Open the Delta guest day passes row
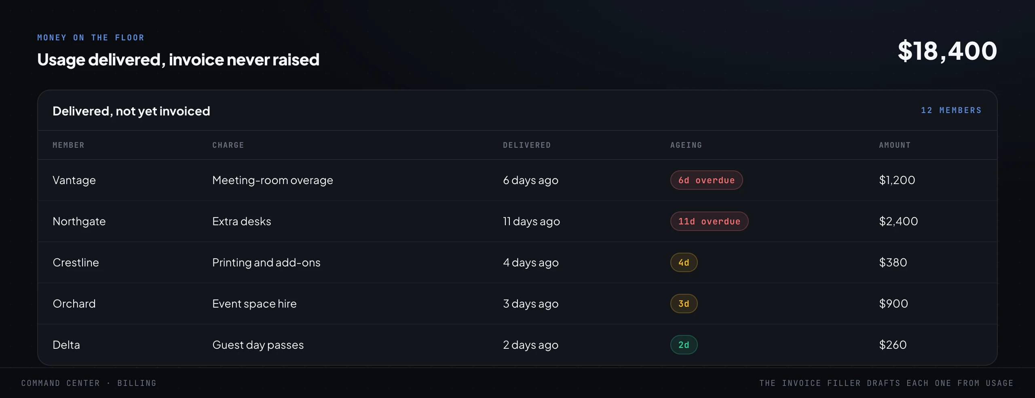The width and height of the screenshot is (1035, 398). click(517, 345)
